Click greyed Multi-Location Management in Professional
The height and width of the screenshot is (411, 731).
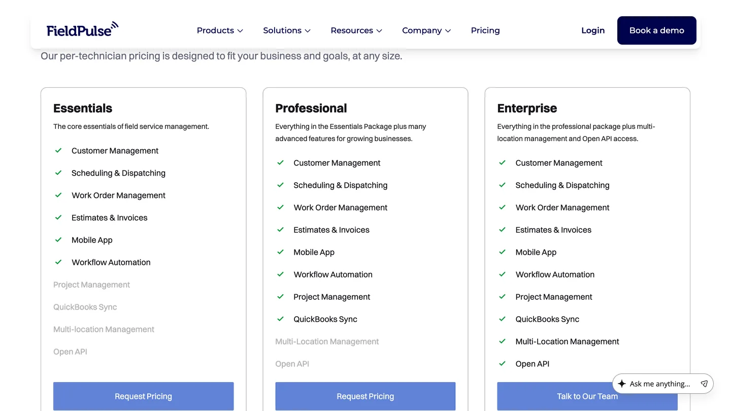click(x=327, y=341)
